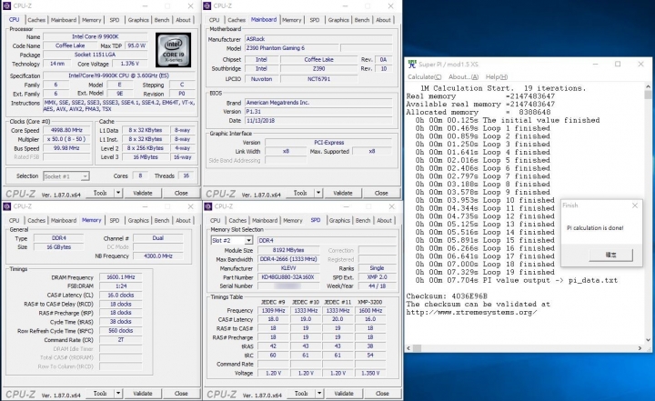The height and width of the screenshot is (401, 655).
Task: Select SPD tab in the Memory window
Action: 114,220
